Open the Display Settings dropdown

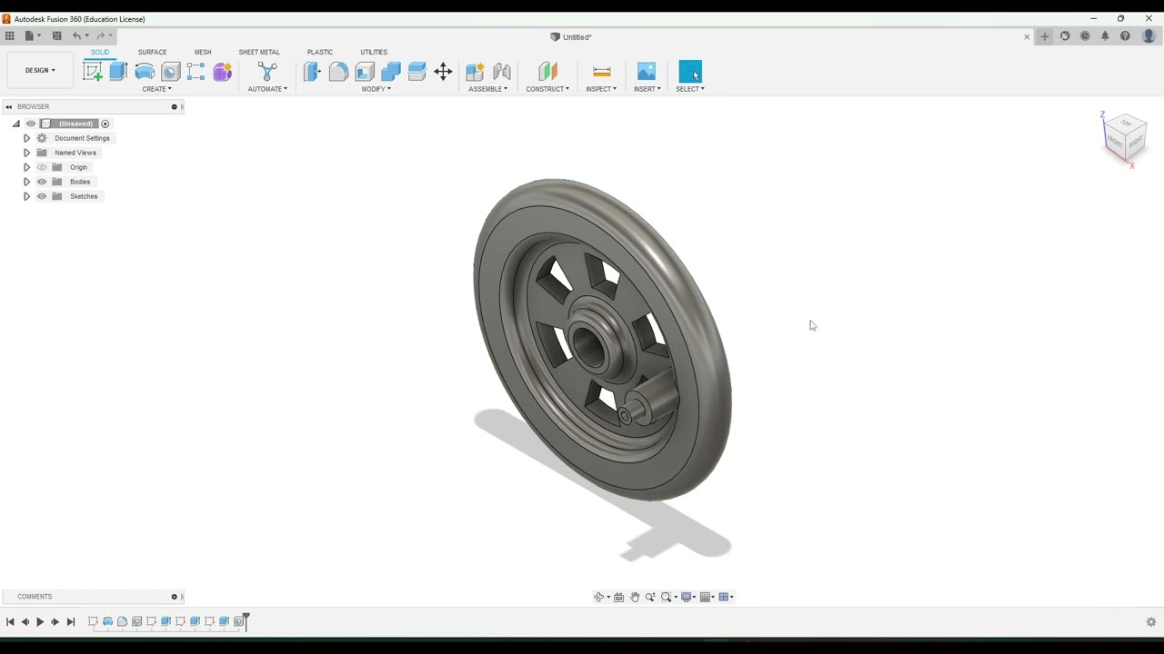pyautogui.click(x=688, y=597)
